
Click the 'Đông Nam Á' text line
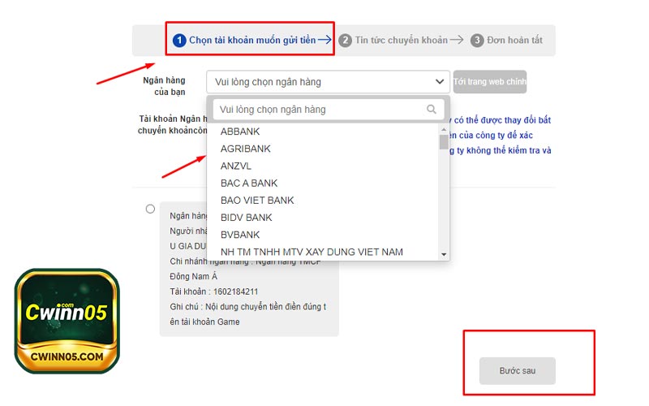[x=194, y=276]
